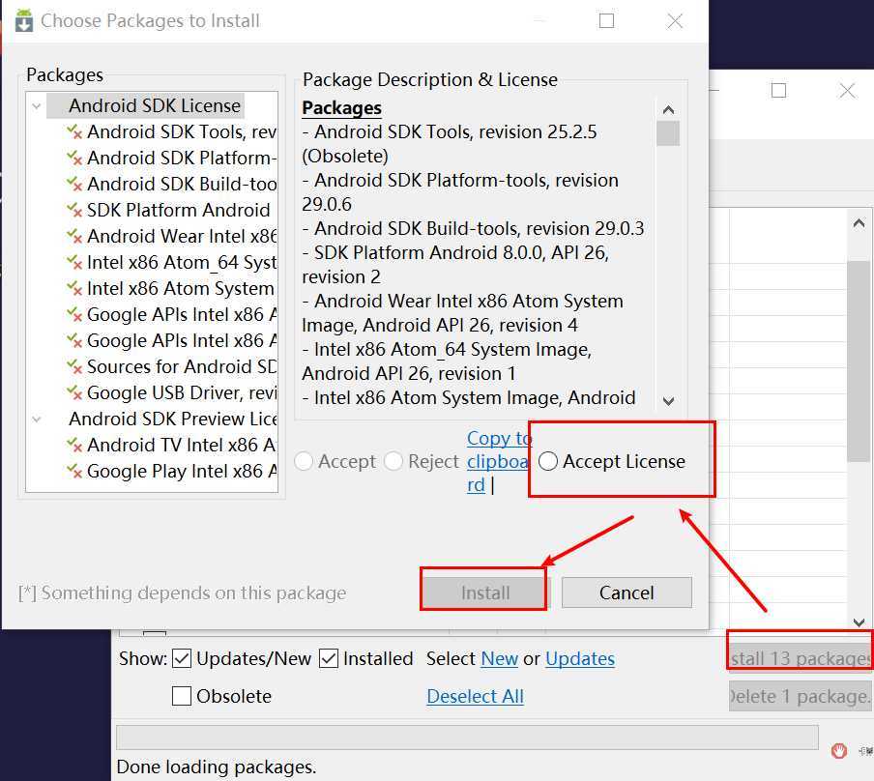This screenshot has height=781, width=874.
Task: Select Android SDK Tools package row
Action: pyautogui.click(x=181, y=132)
